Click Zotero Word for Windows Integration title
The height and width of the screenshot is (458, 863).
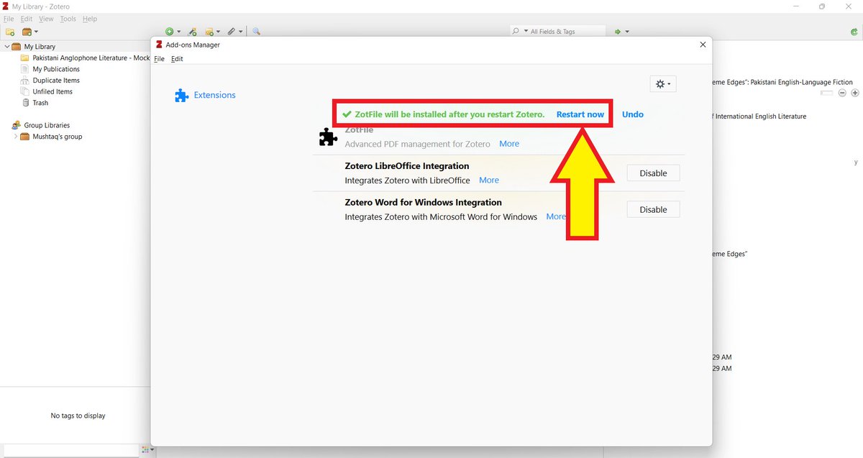[x=423, y=203]
